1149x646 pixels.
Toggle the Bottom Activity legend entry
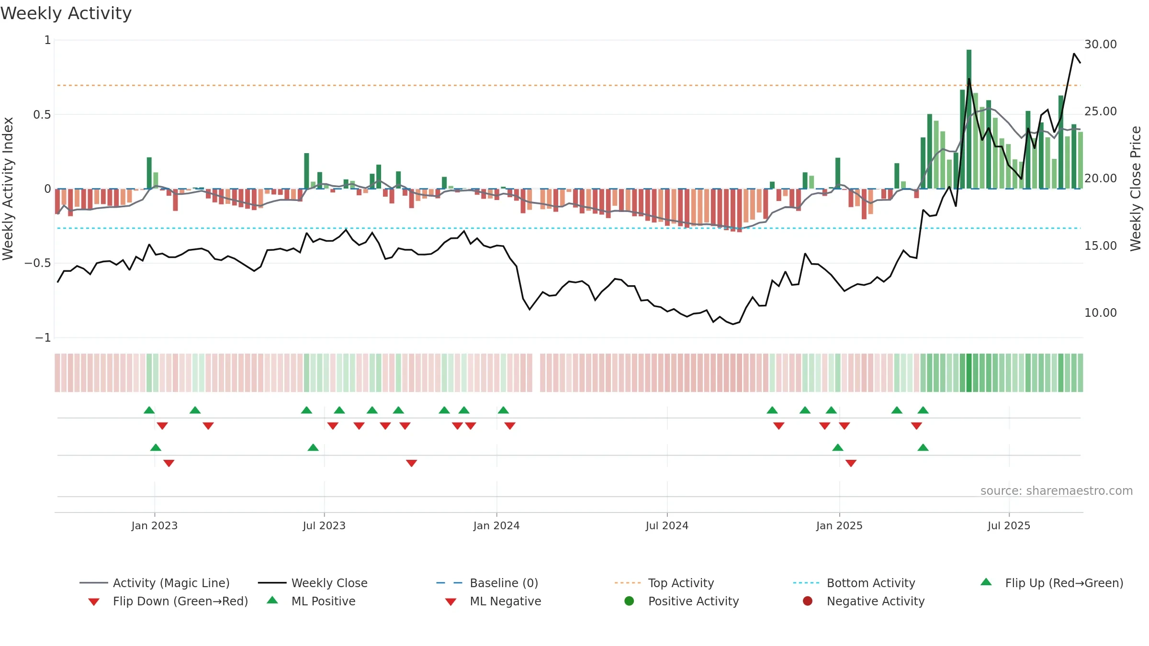(x=854, y=583)
